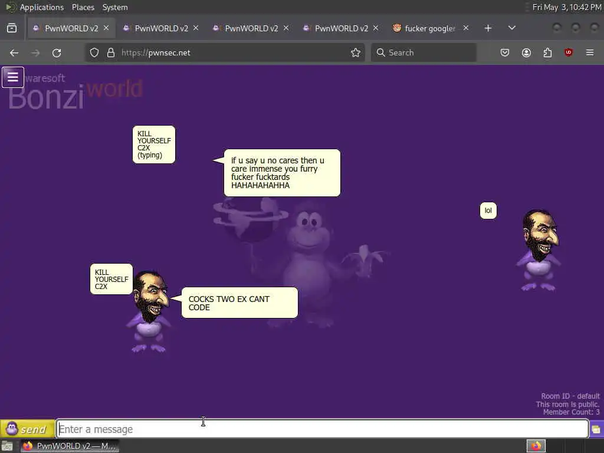Close the fourth PwnWORLD v2 tab

376,28
